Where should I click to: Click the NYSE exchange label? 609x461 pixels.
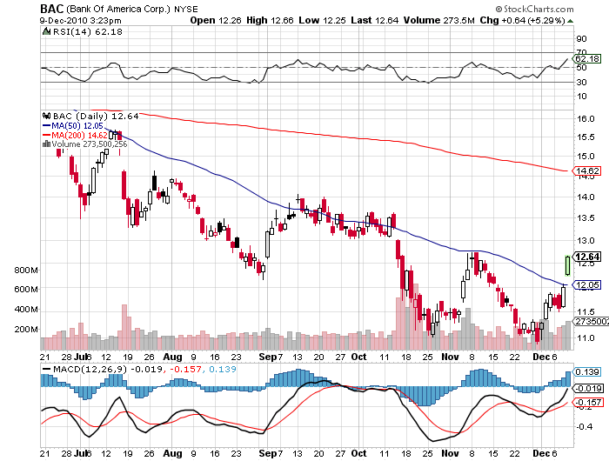tap(185, 10)
